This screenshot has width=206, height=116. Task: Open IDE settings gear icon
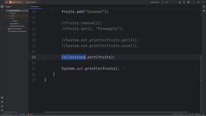188,2
